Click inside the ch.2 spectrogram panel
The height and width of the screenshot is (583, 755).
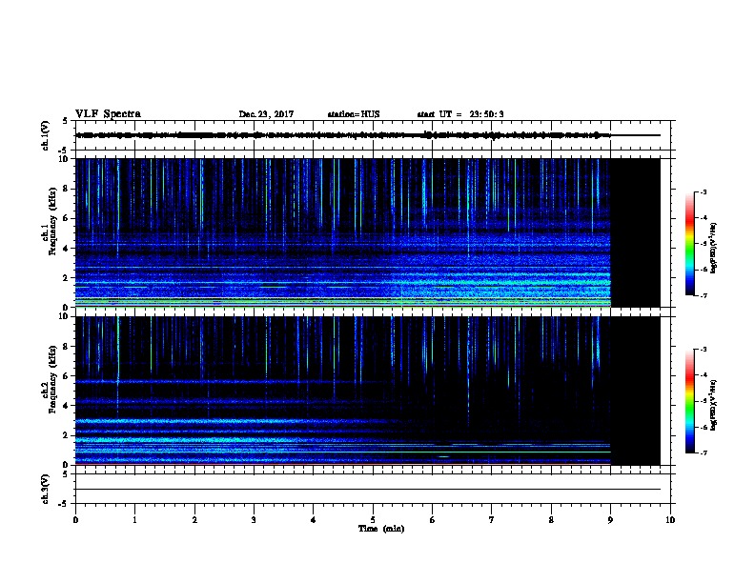[368, 391]
